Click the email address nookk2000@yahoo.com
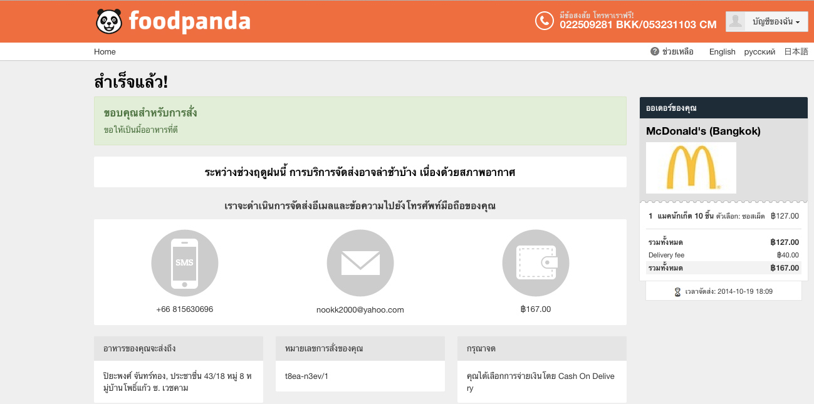 click(x=360, y=309)
